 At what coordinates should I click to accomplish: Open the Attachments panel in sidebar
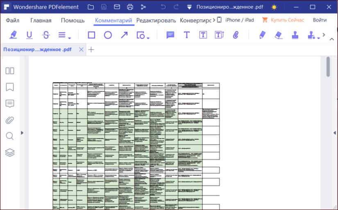[10, 120]
